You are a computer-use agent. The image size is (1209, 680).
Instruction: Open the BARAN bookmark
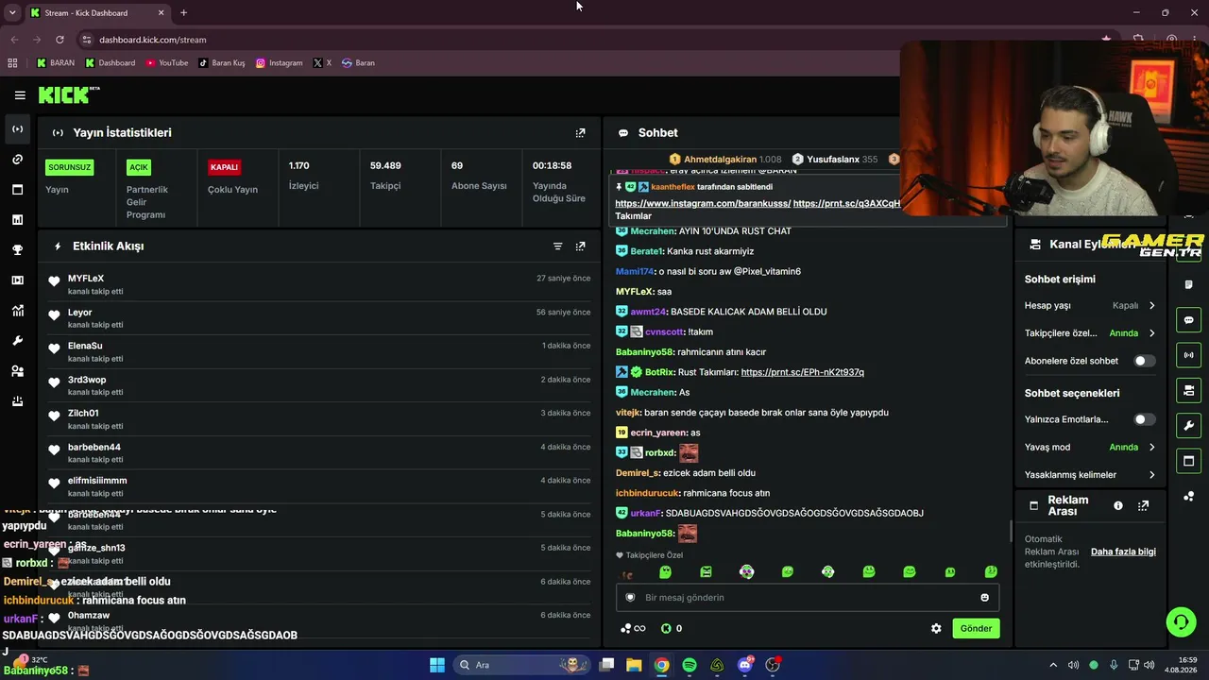tap(56, 63)
